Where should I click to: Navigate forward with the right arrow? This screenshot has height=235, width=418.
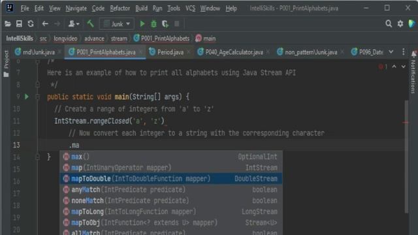pyautogui.click(x=57, y=24)
